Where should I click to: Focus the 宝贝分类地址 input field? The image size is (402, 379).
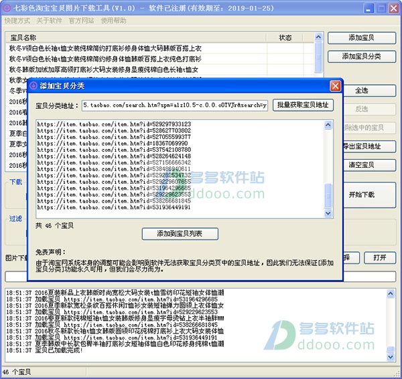pyautogui.click(x=175, y=106)
